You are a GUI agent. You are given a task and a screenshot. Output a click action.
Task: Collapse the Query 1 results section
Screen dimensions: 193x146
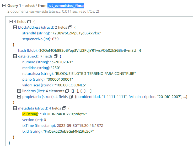point(4,6)
